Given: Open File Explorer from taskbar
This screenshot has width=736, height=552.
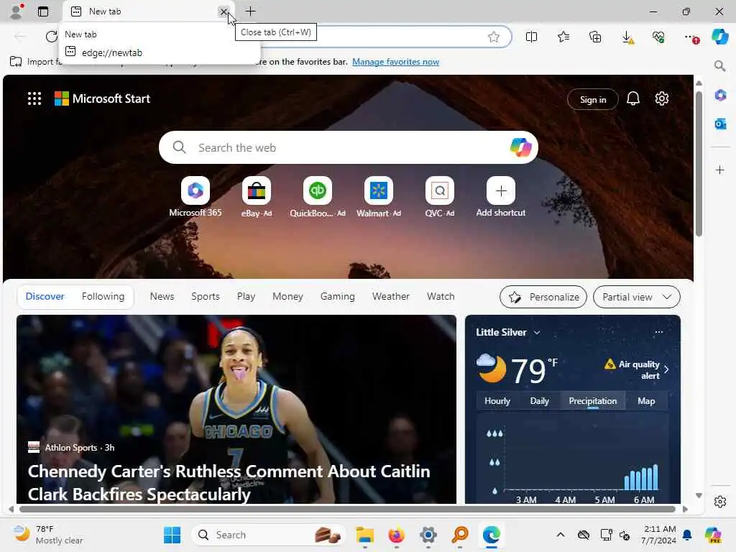Looking at the screenshot, I should 364,535.
